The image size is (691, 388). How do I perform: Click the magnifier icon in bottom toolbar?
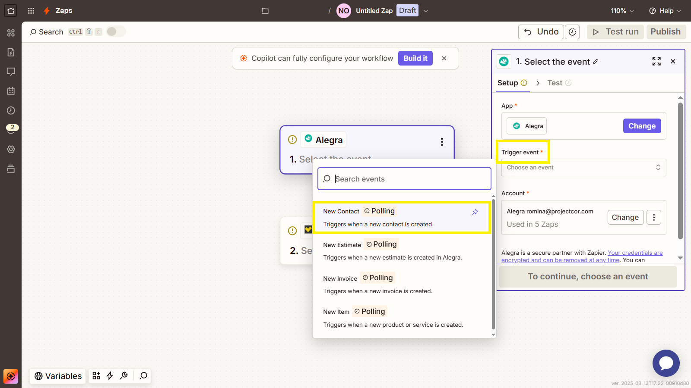[x=143, y=376]
